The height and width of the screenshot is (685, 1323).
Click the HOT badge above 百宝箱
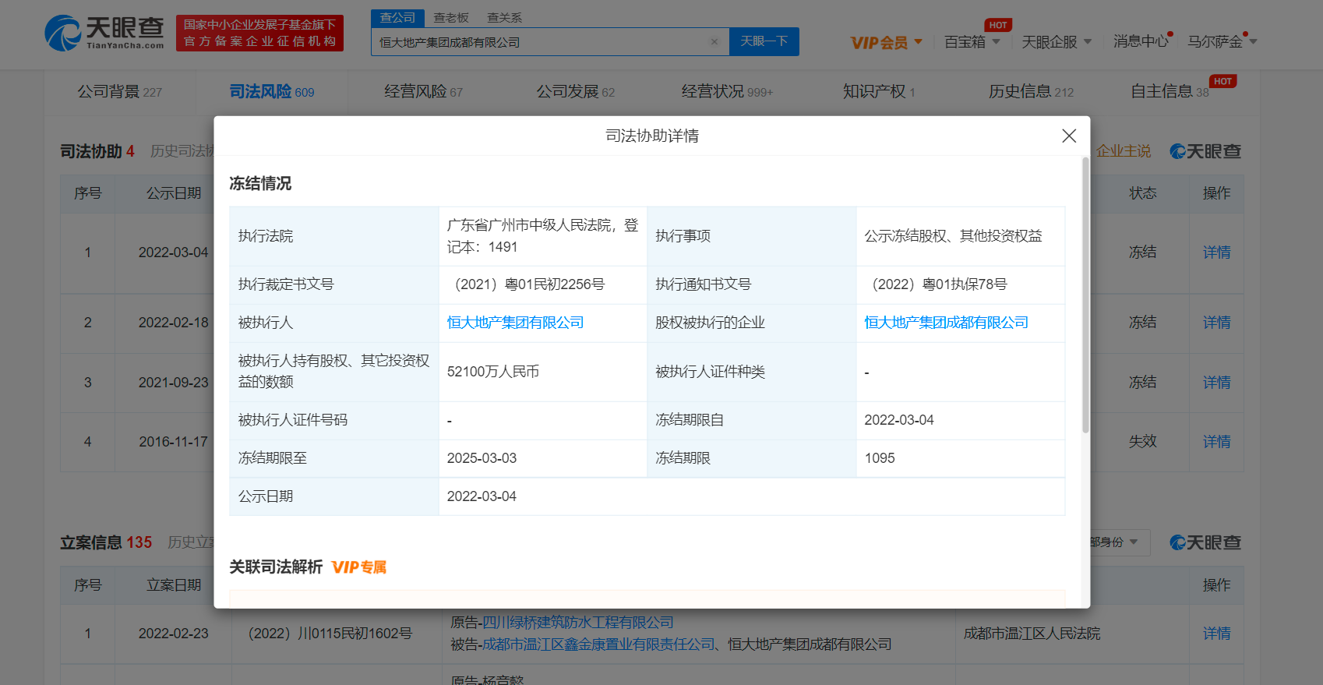998,25
